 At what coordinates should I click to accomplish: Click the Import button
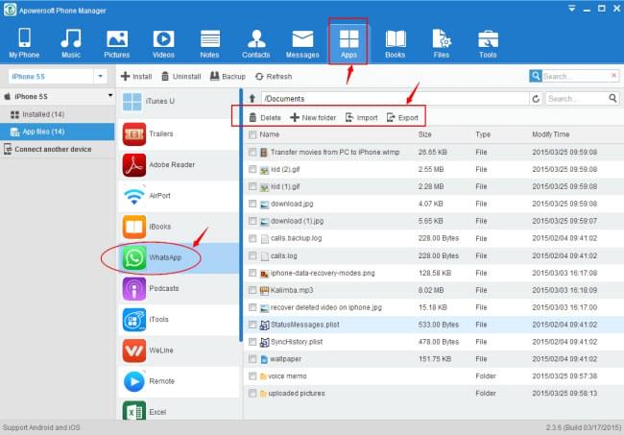click(361, 118)
